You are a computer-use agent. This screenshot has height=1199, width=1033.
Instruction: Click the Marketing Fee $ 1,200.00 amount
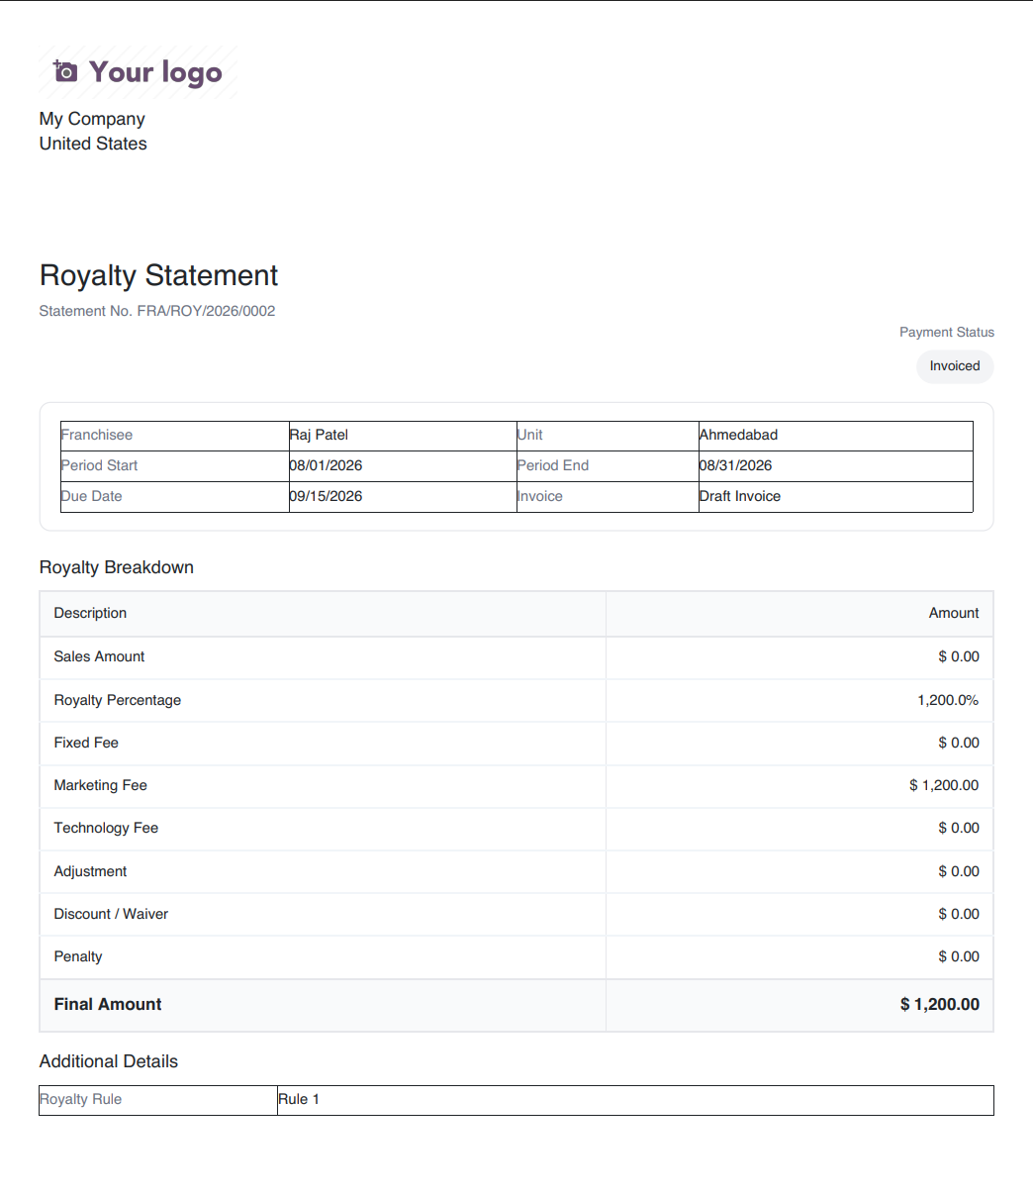(x=944, y=785)
